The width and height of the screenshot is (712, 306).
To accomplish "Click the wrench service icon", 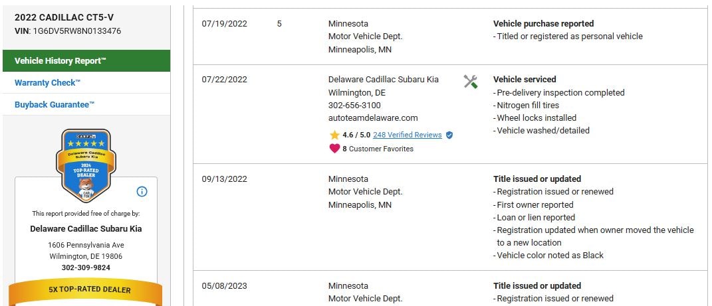I will (x=471, y=82).
